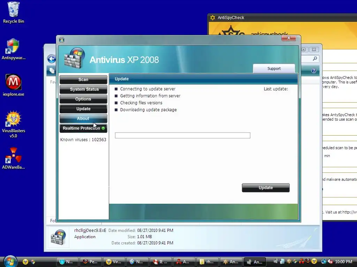Viewport: 357px width, 267px height.
Task: Switch to the 'Vir...' taskbar button
Action: [x=114, y=262]
